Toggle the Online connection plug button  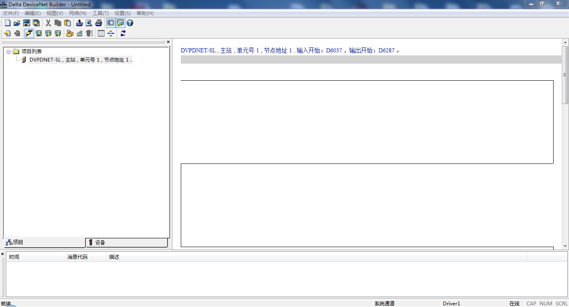pos(29,34)
